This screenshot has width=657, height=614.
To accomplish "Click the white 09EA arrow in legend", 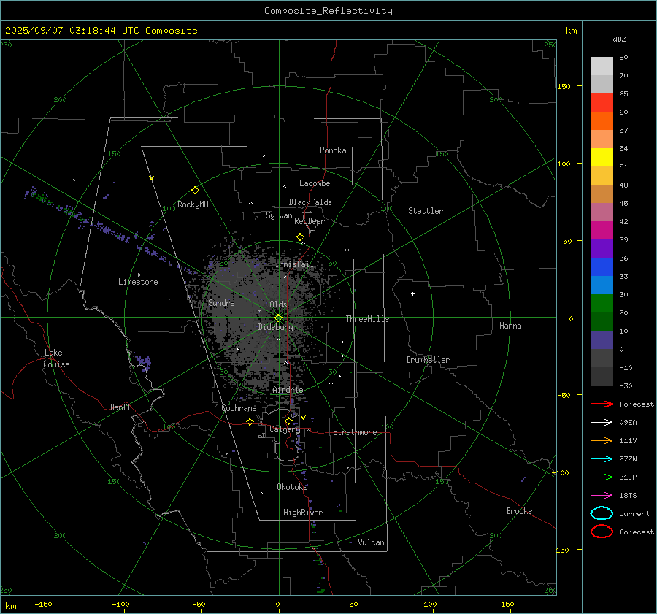I will pyautogui.click(x=602, y=423).
